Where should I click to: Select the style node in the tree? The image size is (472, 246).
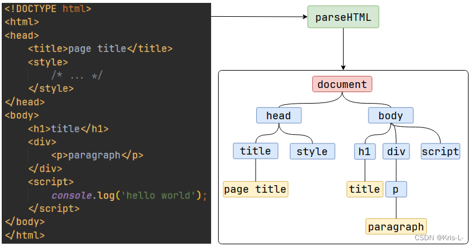point(312,152)
